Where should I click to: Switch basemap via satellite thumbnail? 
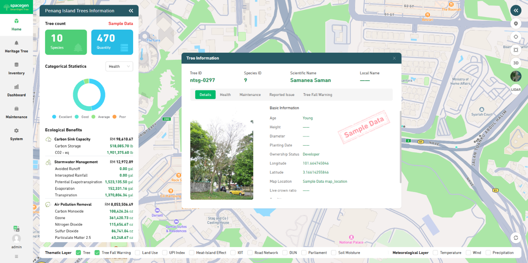coord(516,76)
